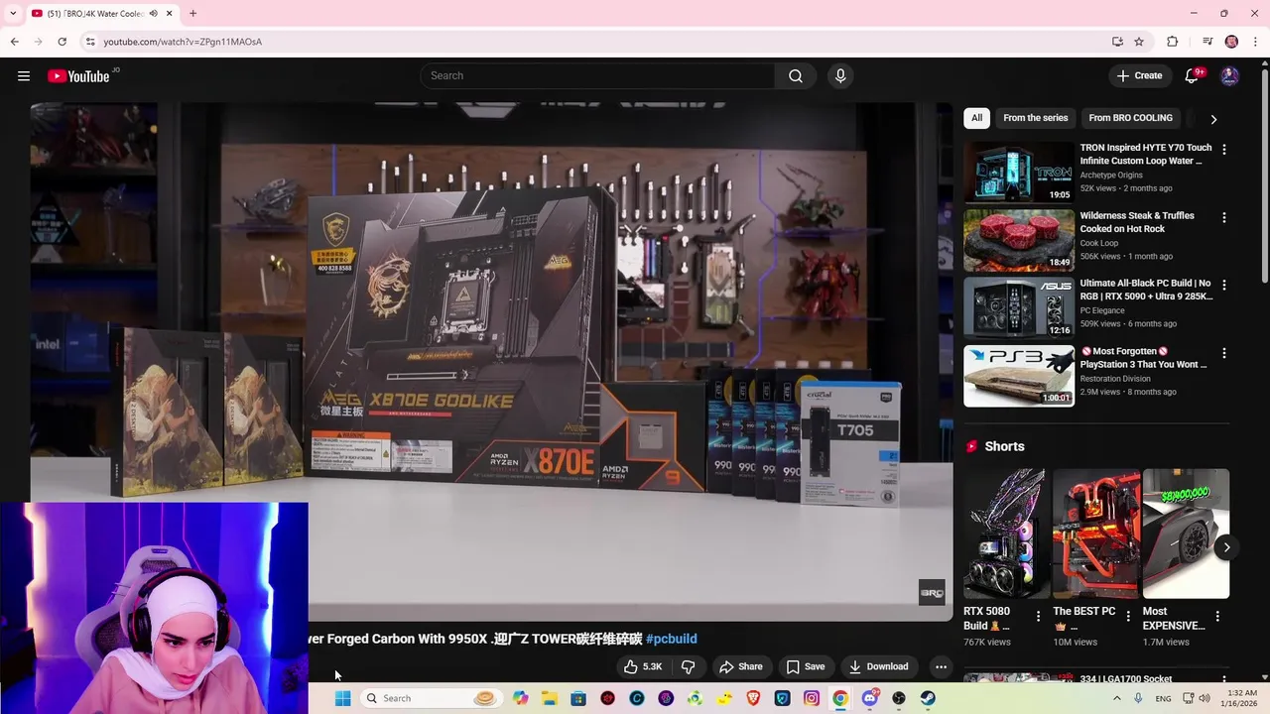The image size is (1270, 714).
Task: Select the All filter chip
Action: 976,118
